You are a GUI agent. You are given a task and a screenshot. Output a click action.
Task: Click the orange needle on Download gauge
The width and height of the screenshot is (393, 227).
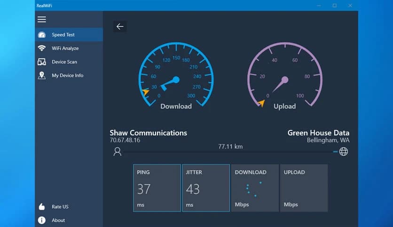145,92
